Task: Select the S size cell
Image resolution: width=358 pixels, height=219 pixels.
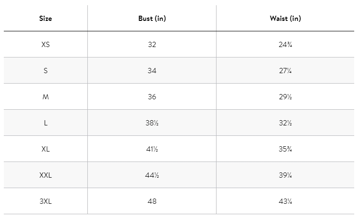Action: (x=46, y=71)
